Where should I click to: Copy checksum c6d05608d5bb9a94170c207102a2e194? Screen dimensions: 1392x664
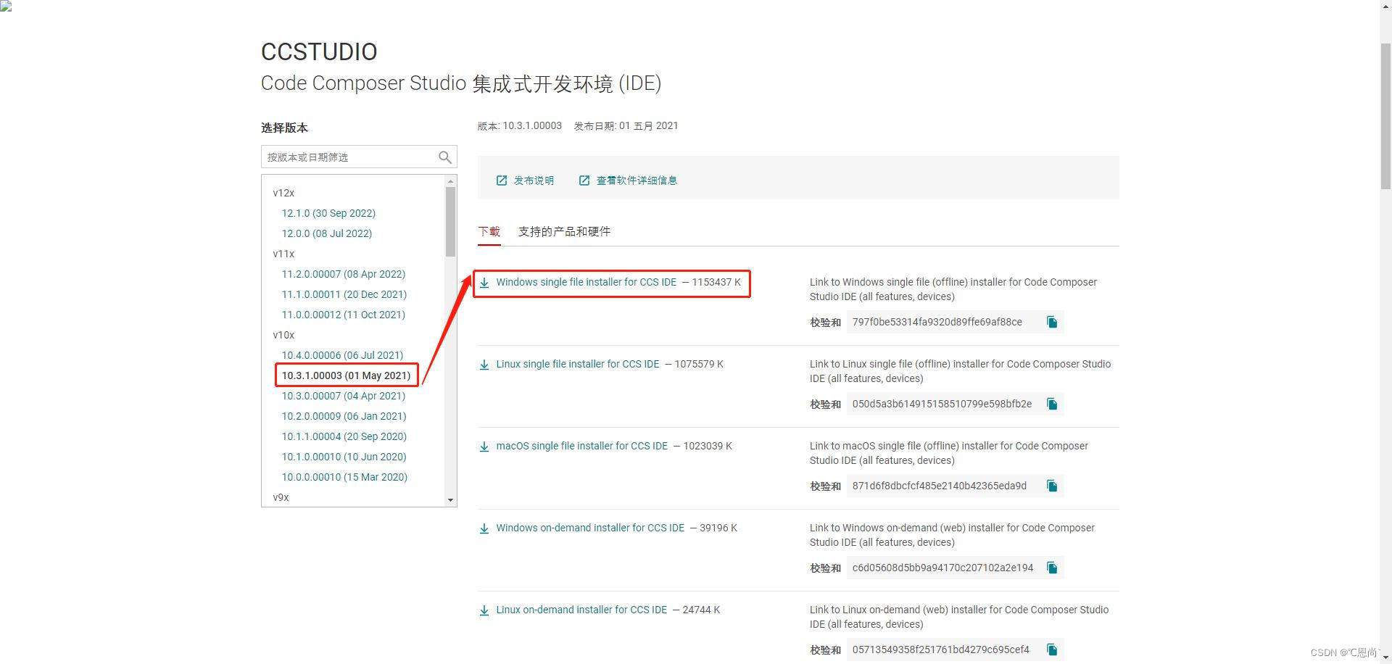[1052, 568]
